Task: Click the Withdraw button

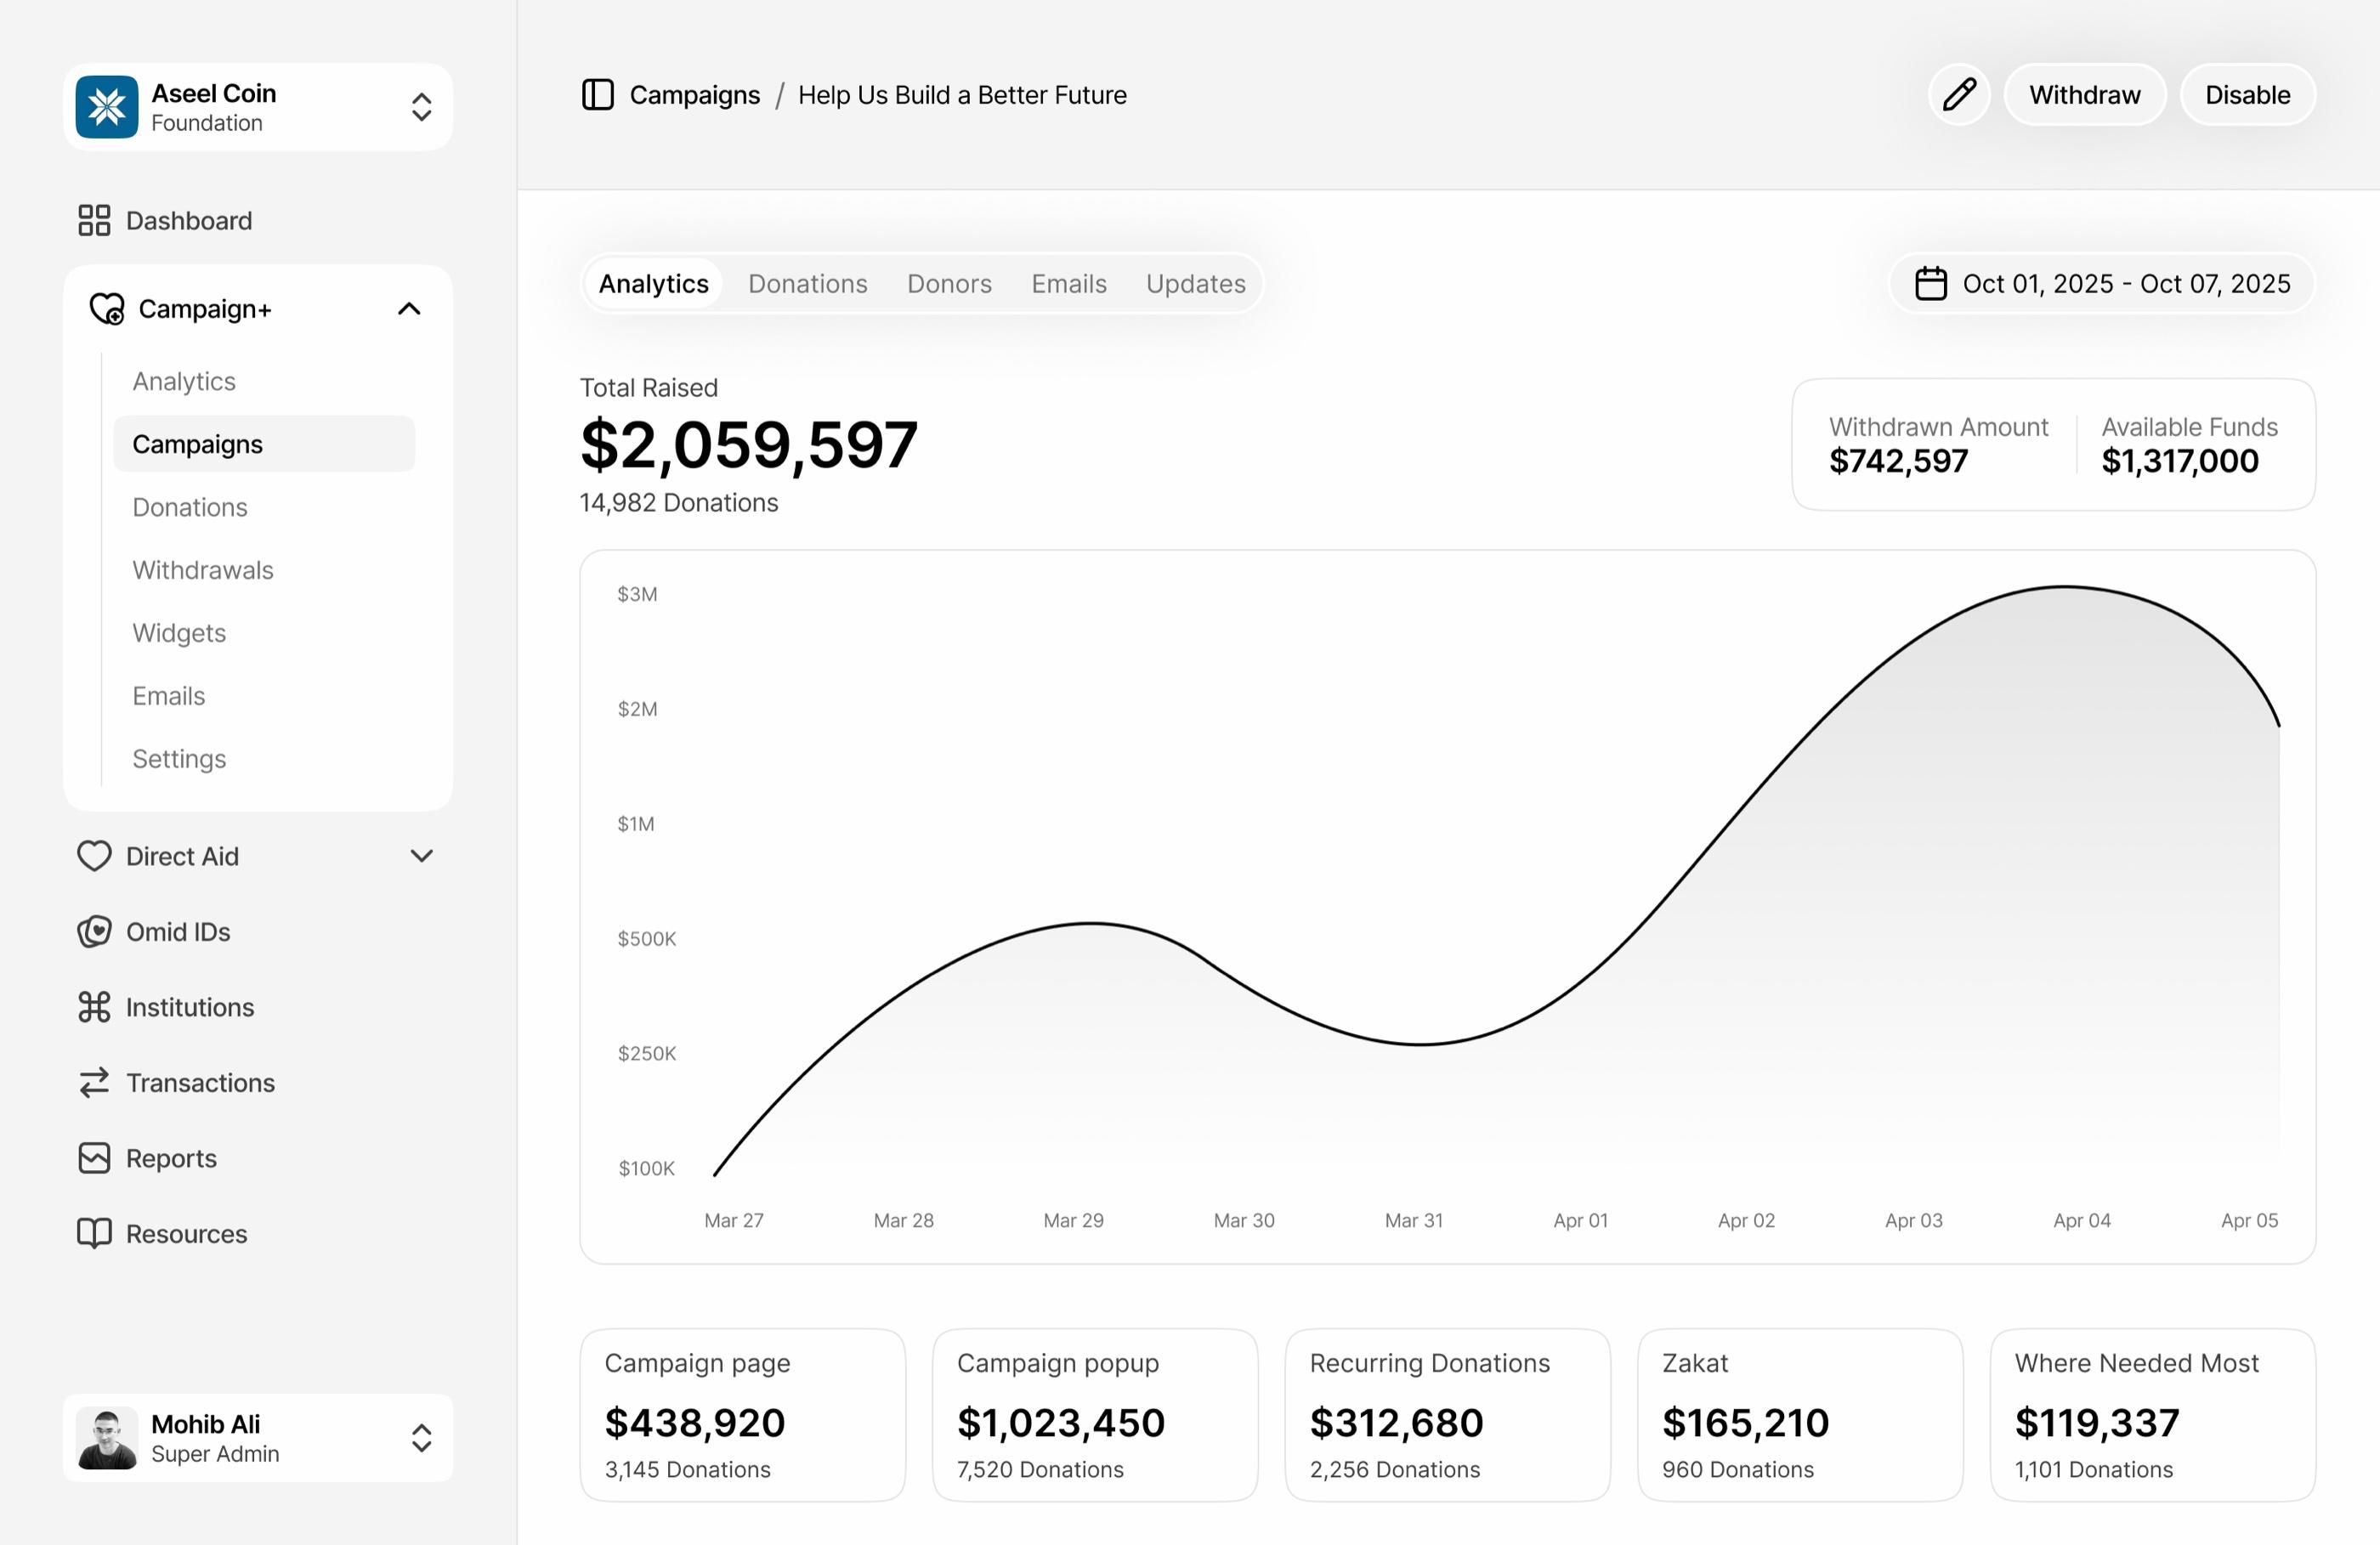Action: [2085, 95]
